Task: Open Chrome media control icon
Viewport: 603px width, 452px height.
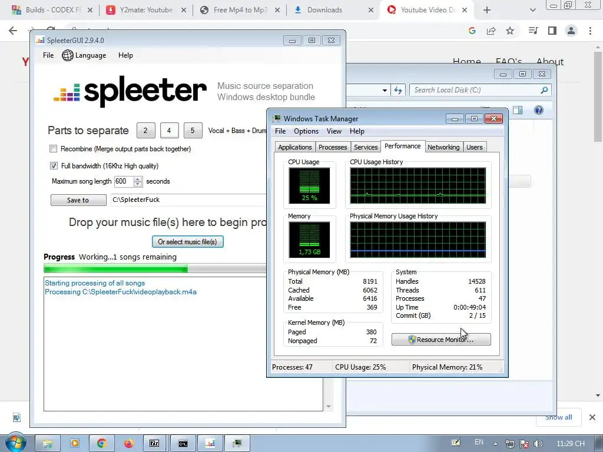Action: [x=533, y=31]
